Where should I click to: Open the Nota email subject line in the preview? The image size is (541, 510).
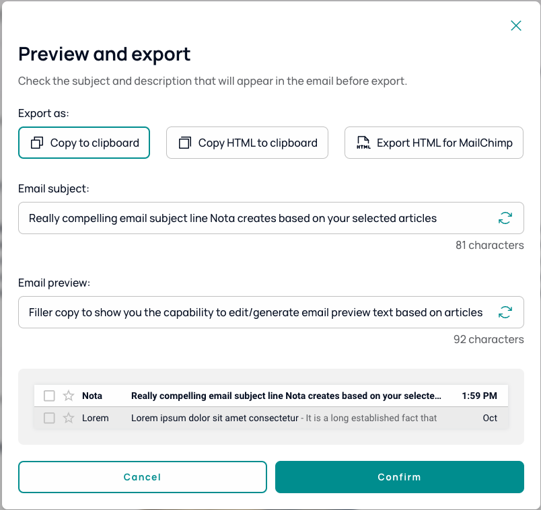[x=286, y=396]
